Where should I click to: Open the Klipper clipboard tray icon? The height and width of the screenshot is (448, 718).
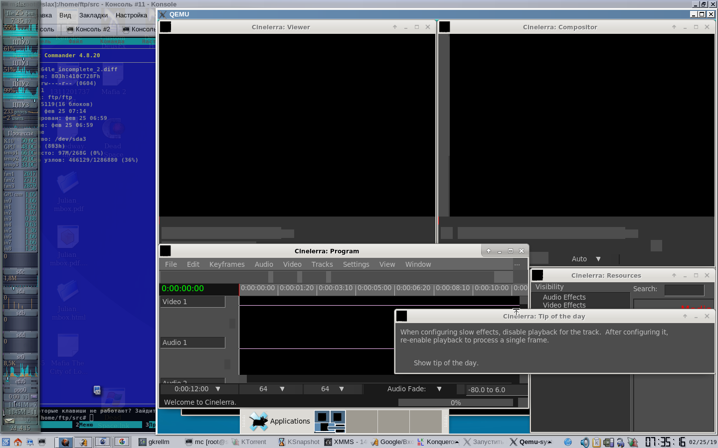coord(597,442)
